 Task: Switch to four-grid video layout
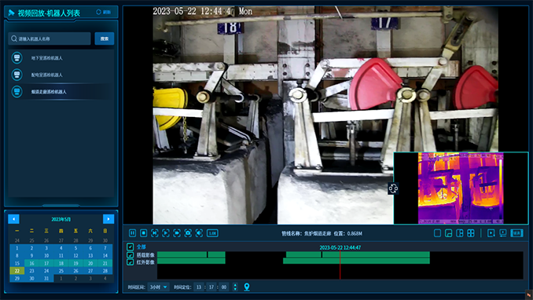coord(471,233)
